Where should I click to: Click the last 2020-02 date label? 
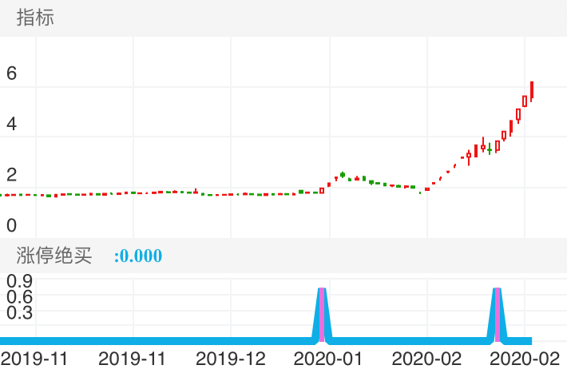coord(523,359)
